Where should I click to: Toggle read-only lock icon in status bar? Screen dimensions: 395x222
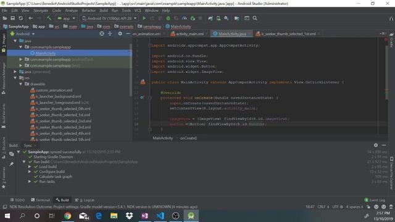click(368, 207)
